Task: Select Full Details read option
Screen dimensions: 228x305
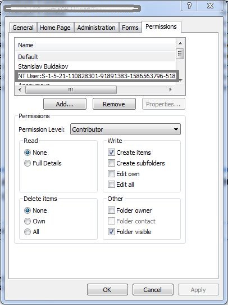Action: tap(28, 163)
